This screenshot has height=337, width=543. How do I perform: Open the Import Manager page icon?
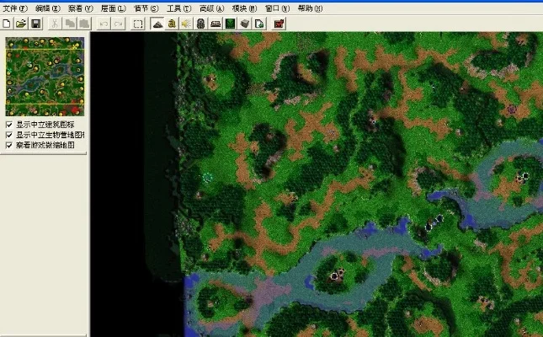click(x=259, y=24)
